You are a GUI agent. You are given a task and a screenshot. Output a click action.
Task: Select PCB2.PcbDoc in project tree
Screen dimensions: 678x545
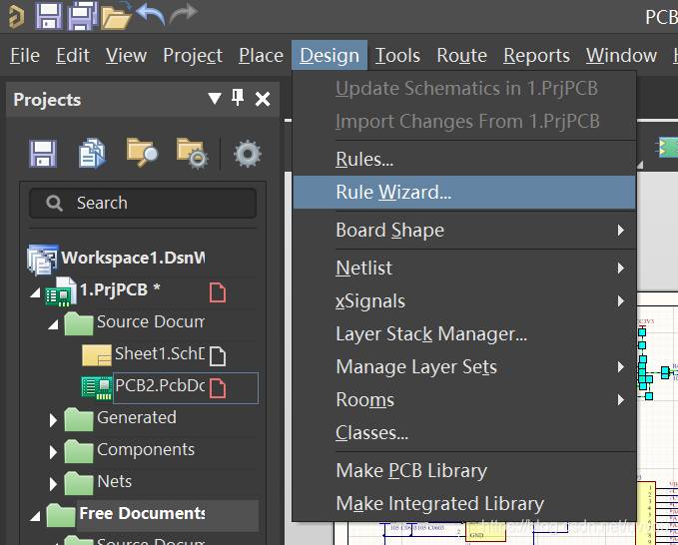pos(158,386)
